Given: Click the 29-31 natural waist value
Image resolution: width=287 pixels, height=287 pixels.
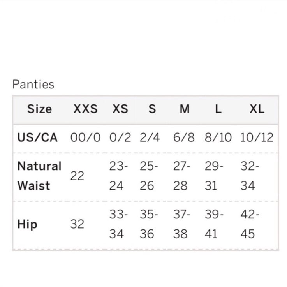Looking at the screenshot, I should click(214, 176).
